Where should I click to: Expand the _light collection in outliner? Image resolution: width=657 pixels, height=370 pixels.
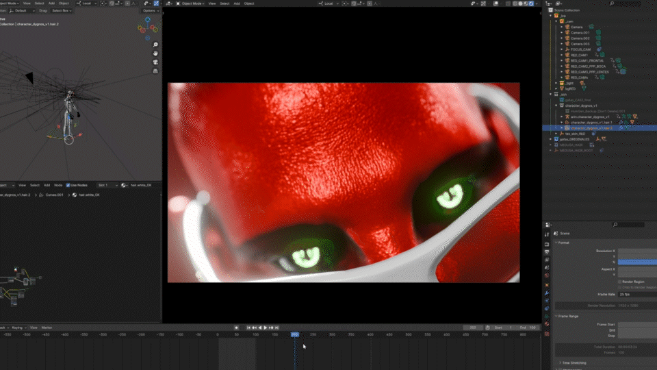pyautogui.click(x=556, y=83)
